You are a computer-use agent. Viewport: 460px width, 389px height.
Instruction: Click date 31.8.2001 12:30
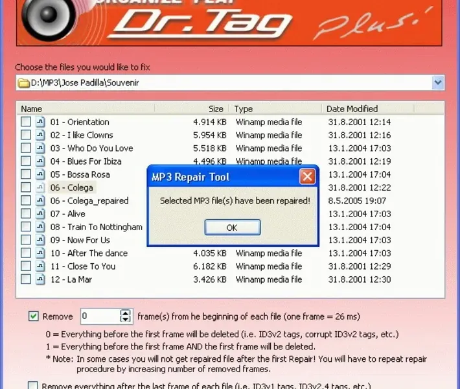[x=360, y=279]
